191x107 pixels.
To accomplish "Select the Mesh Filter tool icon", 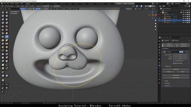I will tap(3, 76).
